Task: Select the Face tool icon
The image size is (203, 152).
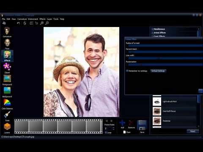Action: (7, 43)
